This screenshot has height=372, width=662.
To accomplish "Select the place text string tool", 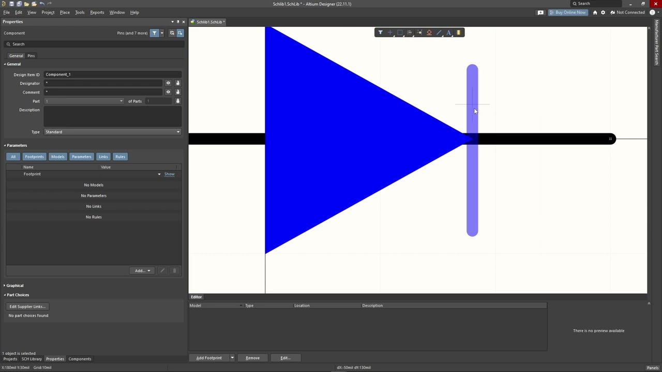I will click(449, 33).
